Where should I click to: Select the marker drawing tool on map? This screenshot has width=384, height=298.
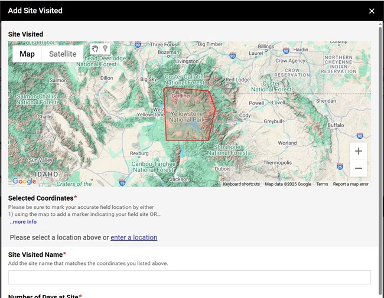click(x=105, y=49)
